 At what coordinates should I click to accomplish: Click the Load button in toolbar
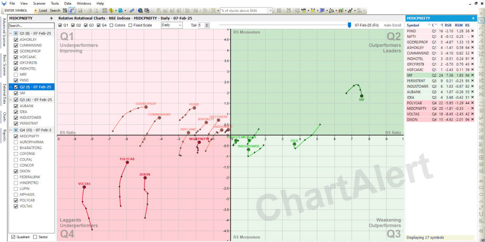click(43, 10)
